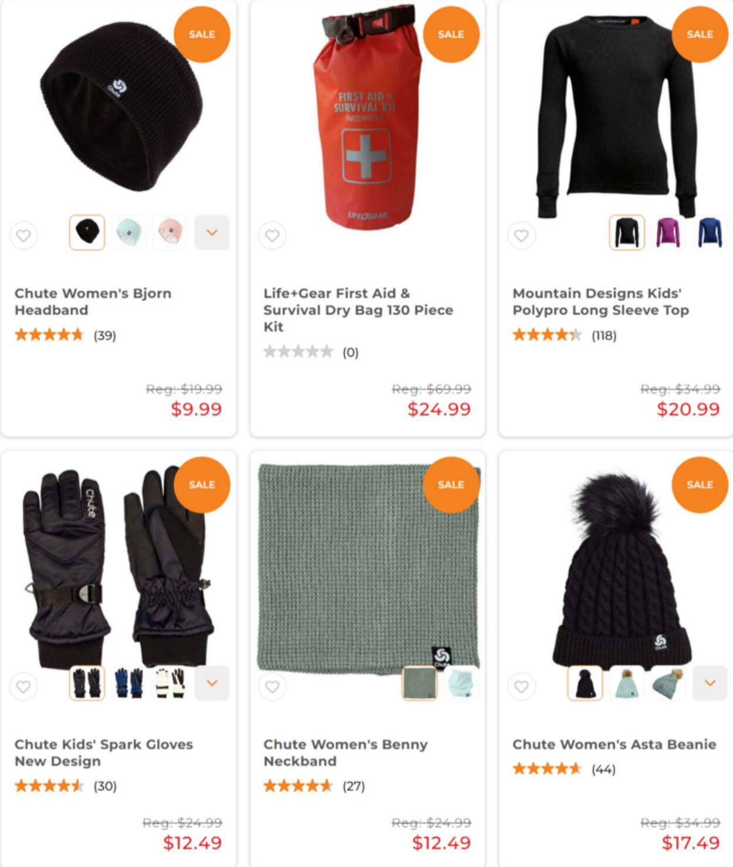Click SALE badge on Asta Beanie
Image resolution: width=733 pixels, height=867 pixels.
click(x=700, y=485)
